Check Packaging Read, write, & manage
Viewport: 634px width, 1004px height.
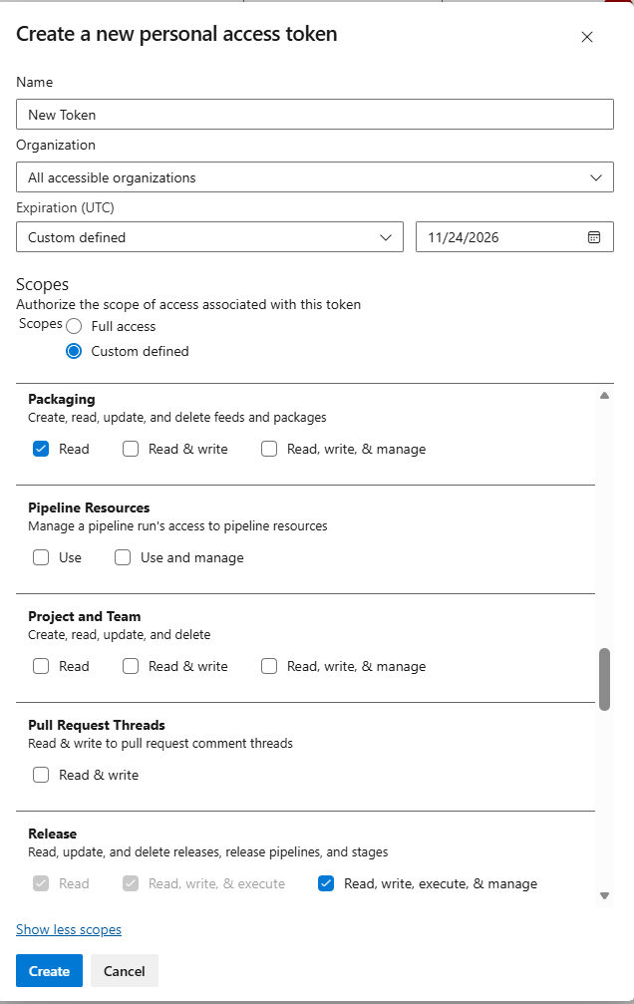269,449
